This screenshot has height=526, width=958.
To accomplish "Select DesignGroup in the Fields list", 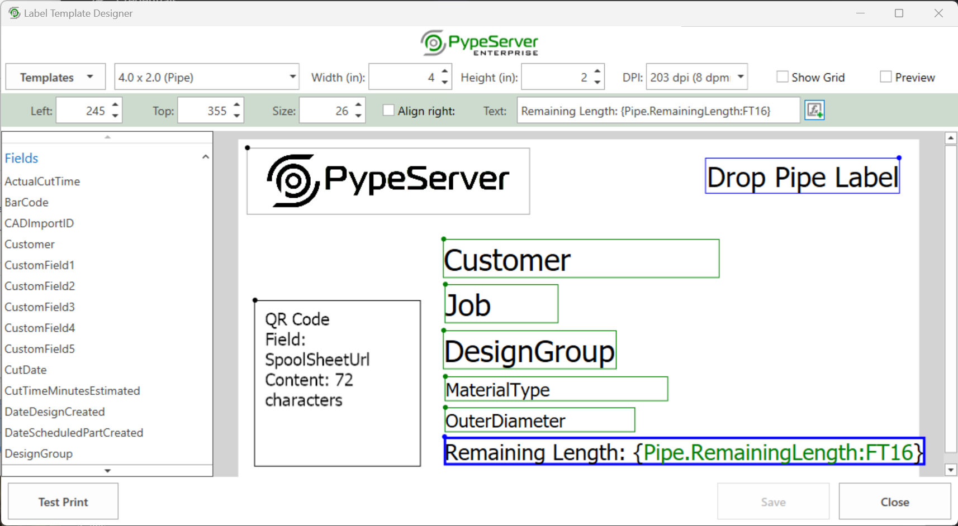I will [x=39, y=453].
